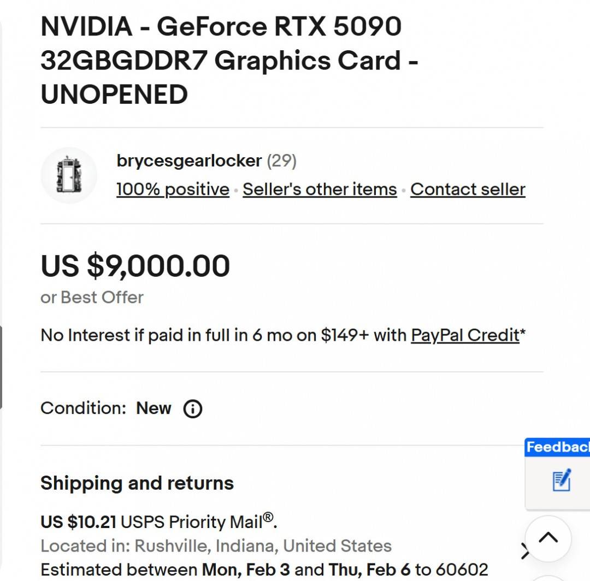Open Contact seller
590x581 pixels.
469,189
